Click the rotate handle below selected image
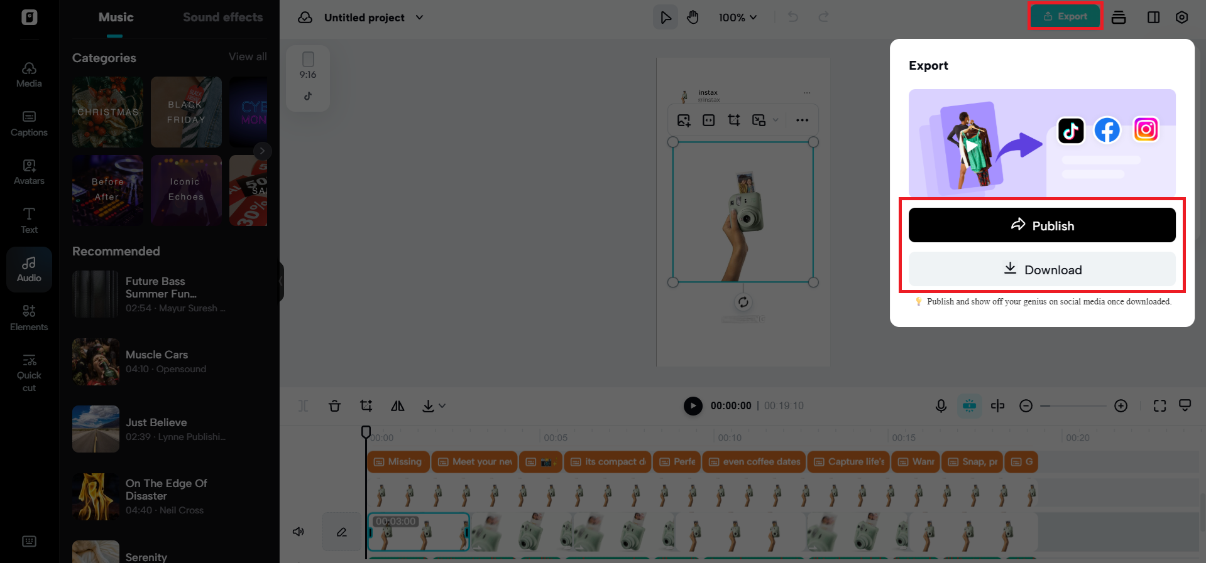This screenshot has height=563, width=1206. pos(743,303)
